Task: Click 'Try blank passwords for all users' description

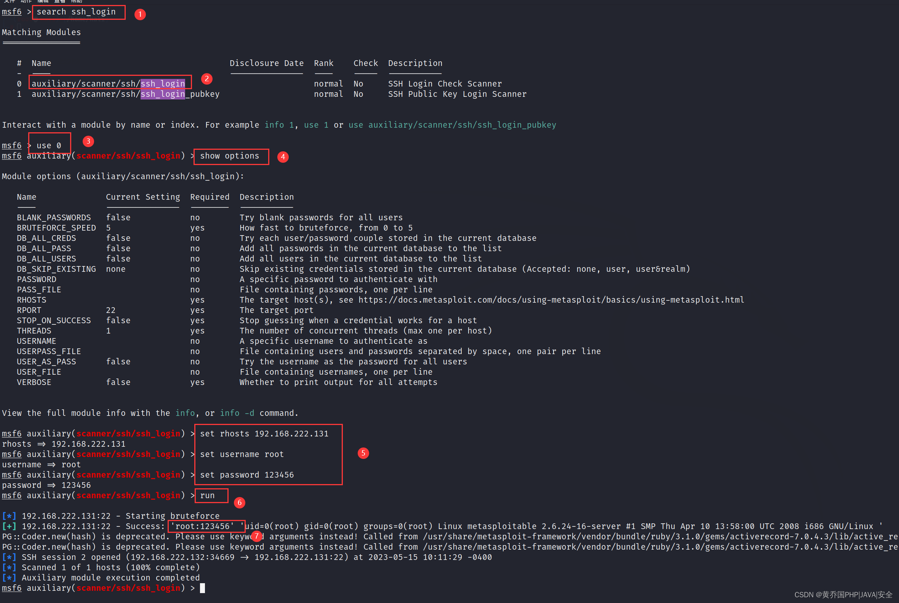Action: (x=321, y=218)
